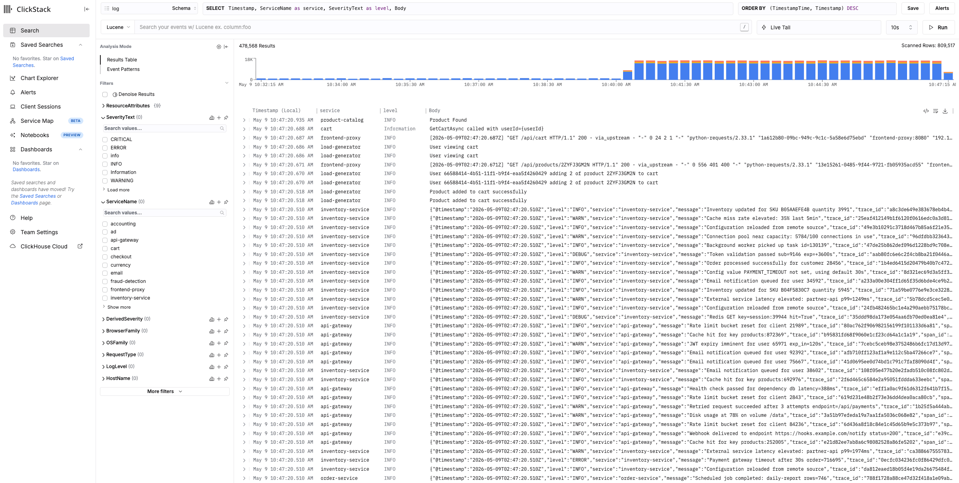Check the checkout service filter

[x=105, y=257]
